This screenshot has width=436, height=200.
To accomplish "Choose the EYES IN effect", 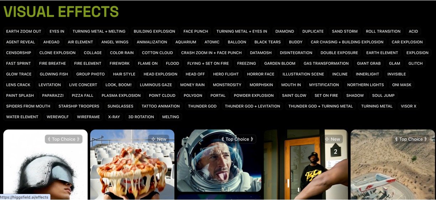I will [x=57, y=31].
